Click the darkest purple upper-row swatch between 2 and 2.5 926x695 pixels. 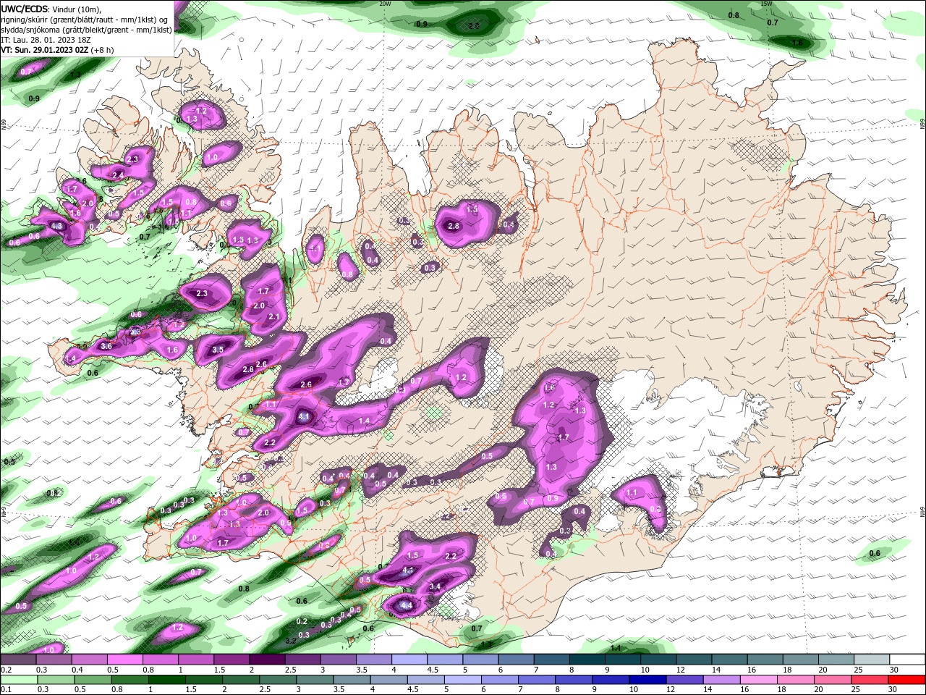[x=267, y=660]
